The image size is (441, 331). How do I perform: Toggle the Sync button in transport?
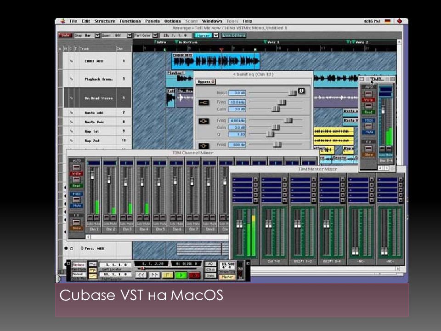click(x=210, y=276)
